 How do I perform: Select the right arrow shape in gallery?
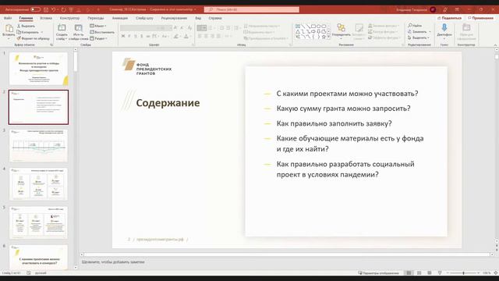click(313, 31)
